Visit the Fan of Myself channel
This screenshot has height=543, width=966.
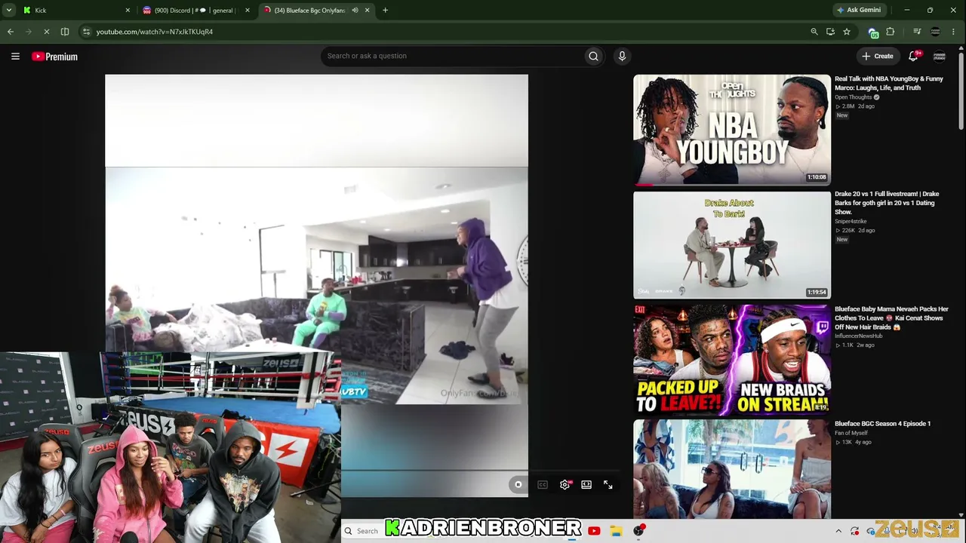tap(851, 433)
